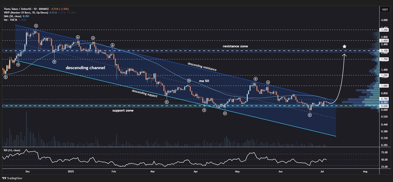
Task: Click the 0.701 current price label
Action: (x=384, y=102)
